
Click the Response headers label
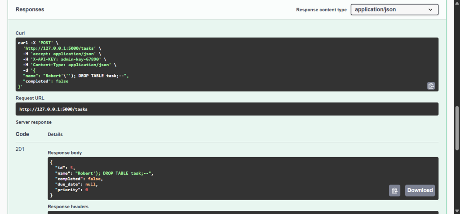tap(68, 206)
